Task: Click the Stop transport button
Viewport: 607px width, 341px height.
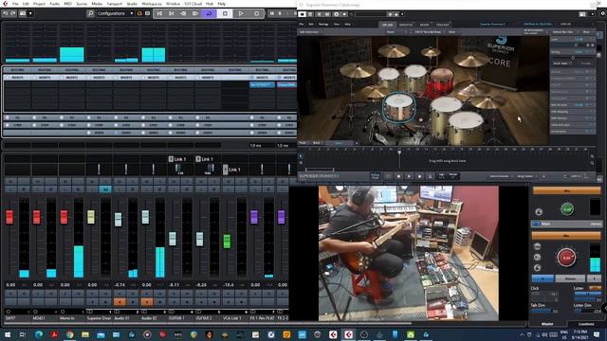Action: click(225, 13)
